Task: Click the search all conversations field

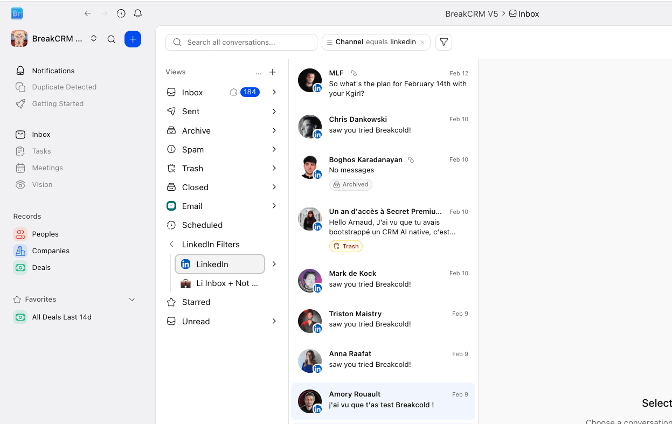Action: coord(241,41)
